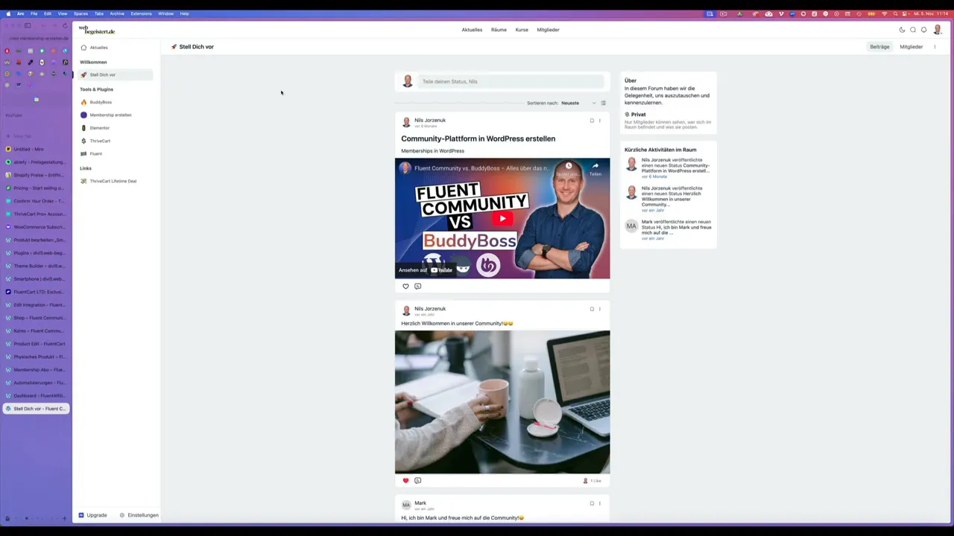Open the Miro 'Untitled' tab in Arc sidebar
This screenshot has height=536, width=954.
pyautogui.click(x=36, y=149)
